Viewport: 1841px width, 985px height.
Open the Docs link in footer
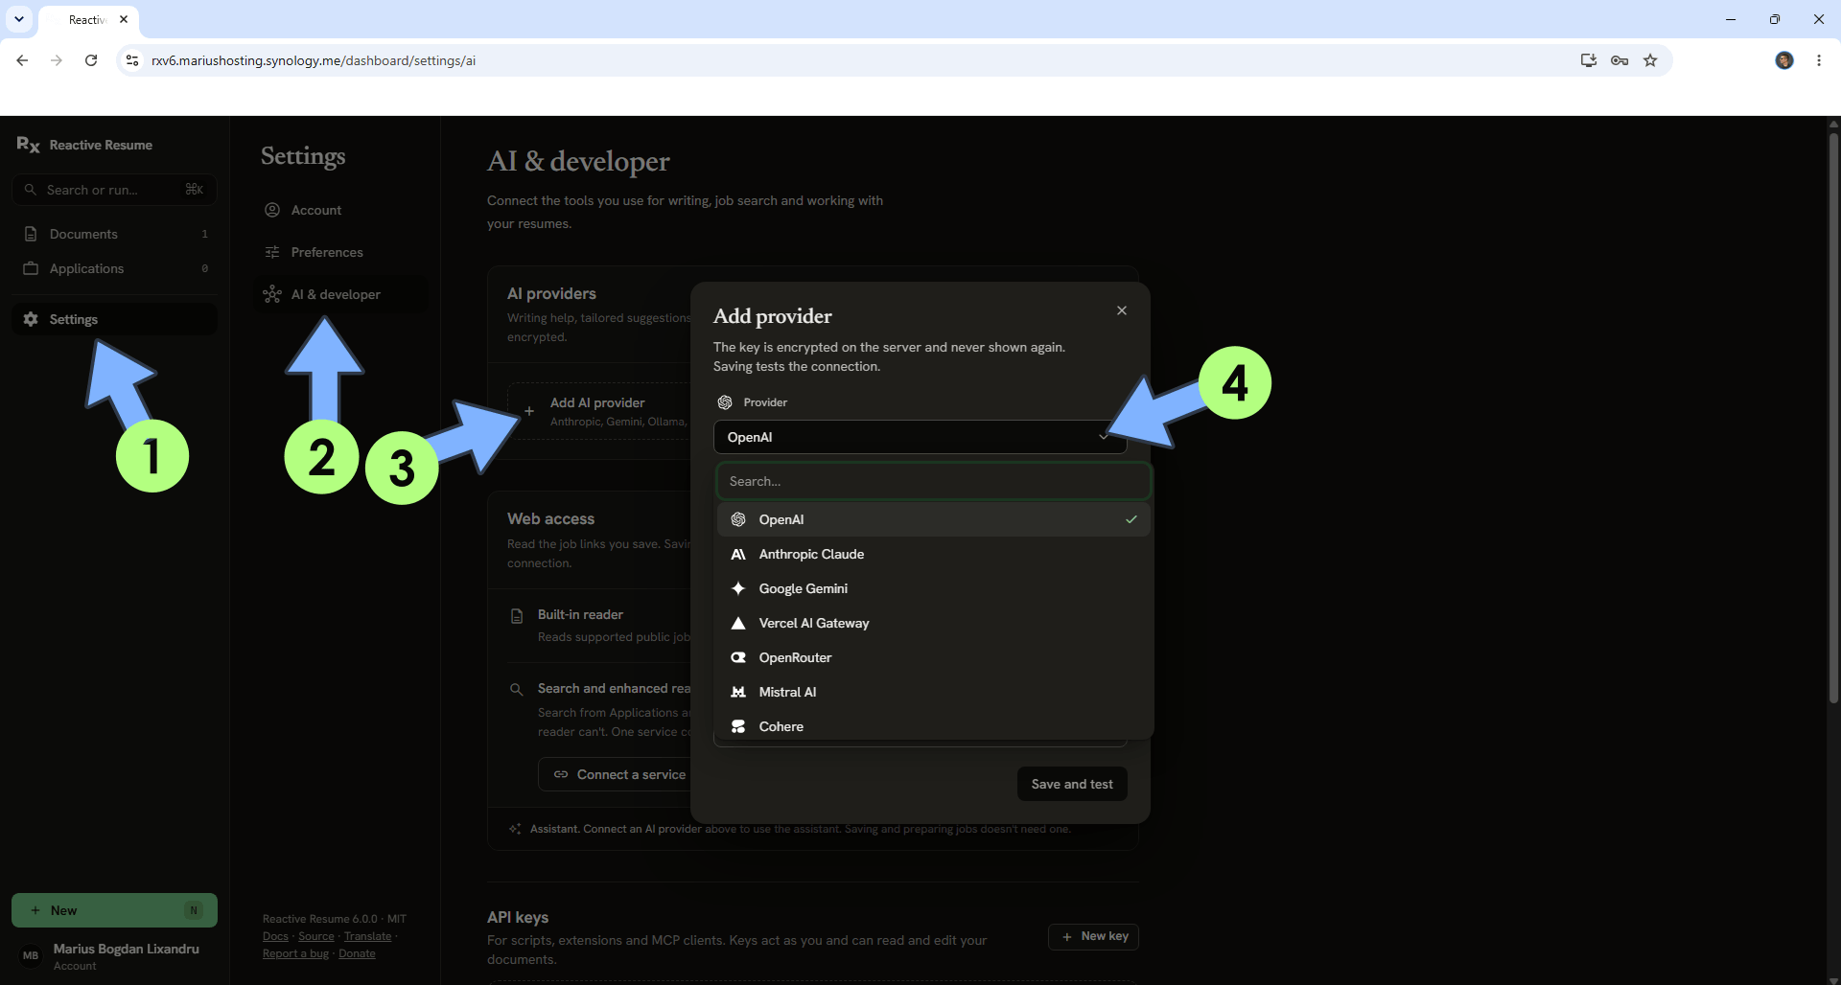coord(275,936)
